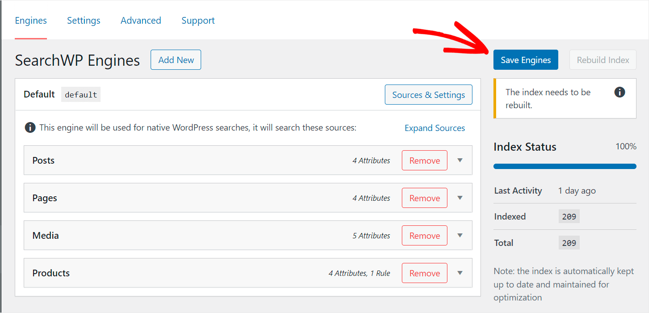Viewport: 649px width, 313px height.
Task: Click info icon beside native WordPress searches text
Action: [30, 128]
